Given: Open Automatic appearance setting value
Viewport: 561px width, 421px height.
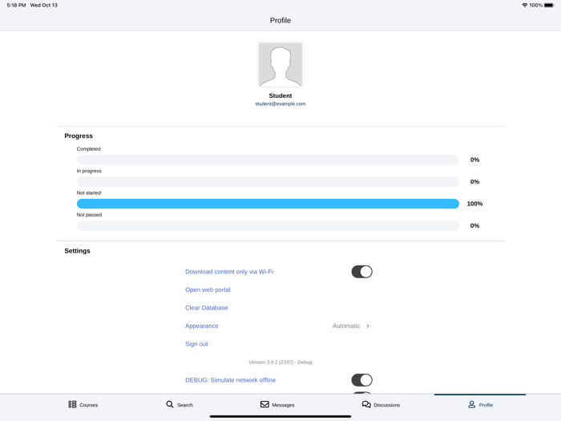Looking at the screenshot, I should coord(346,326).
